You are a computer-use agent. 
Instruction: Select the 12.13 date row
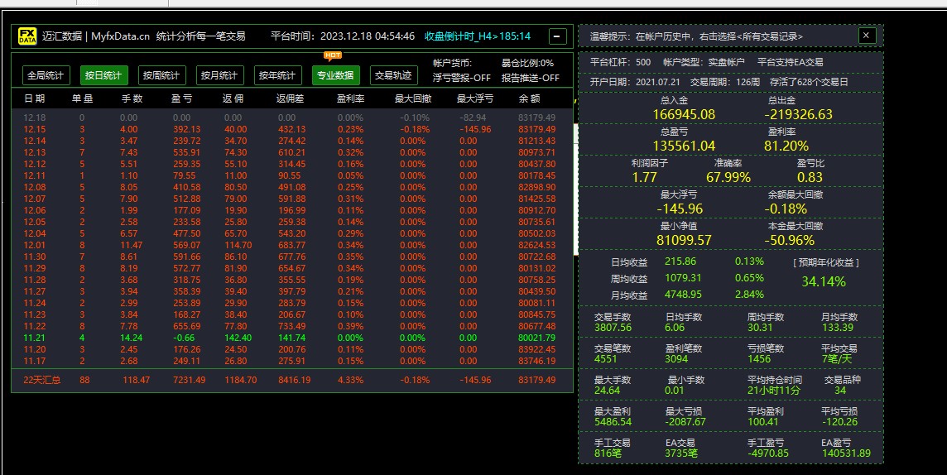[x=291, y=153]
